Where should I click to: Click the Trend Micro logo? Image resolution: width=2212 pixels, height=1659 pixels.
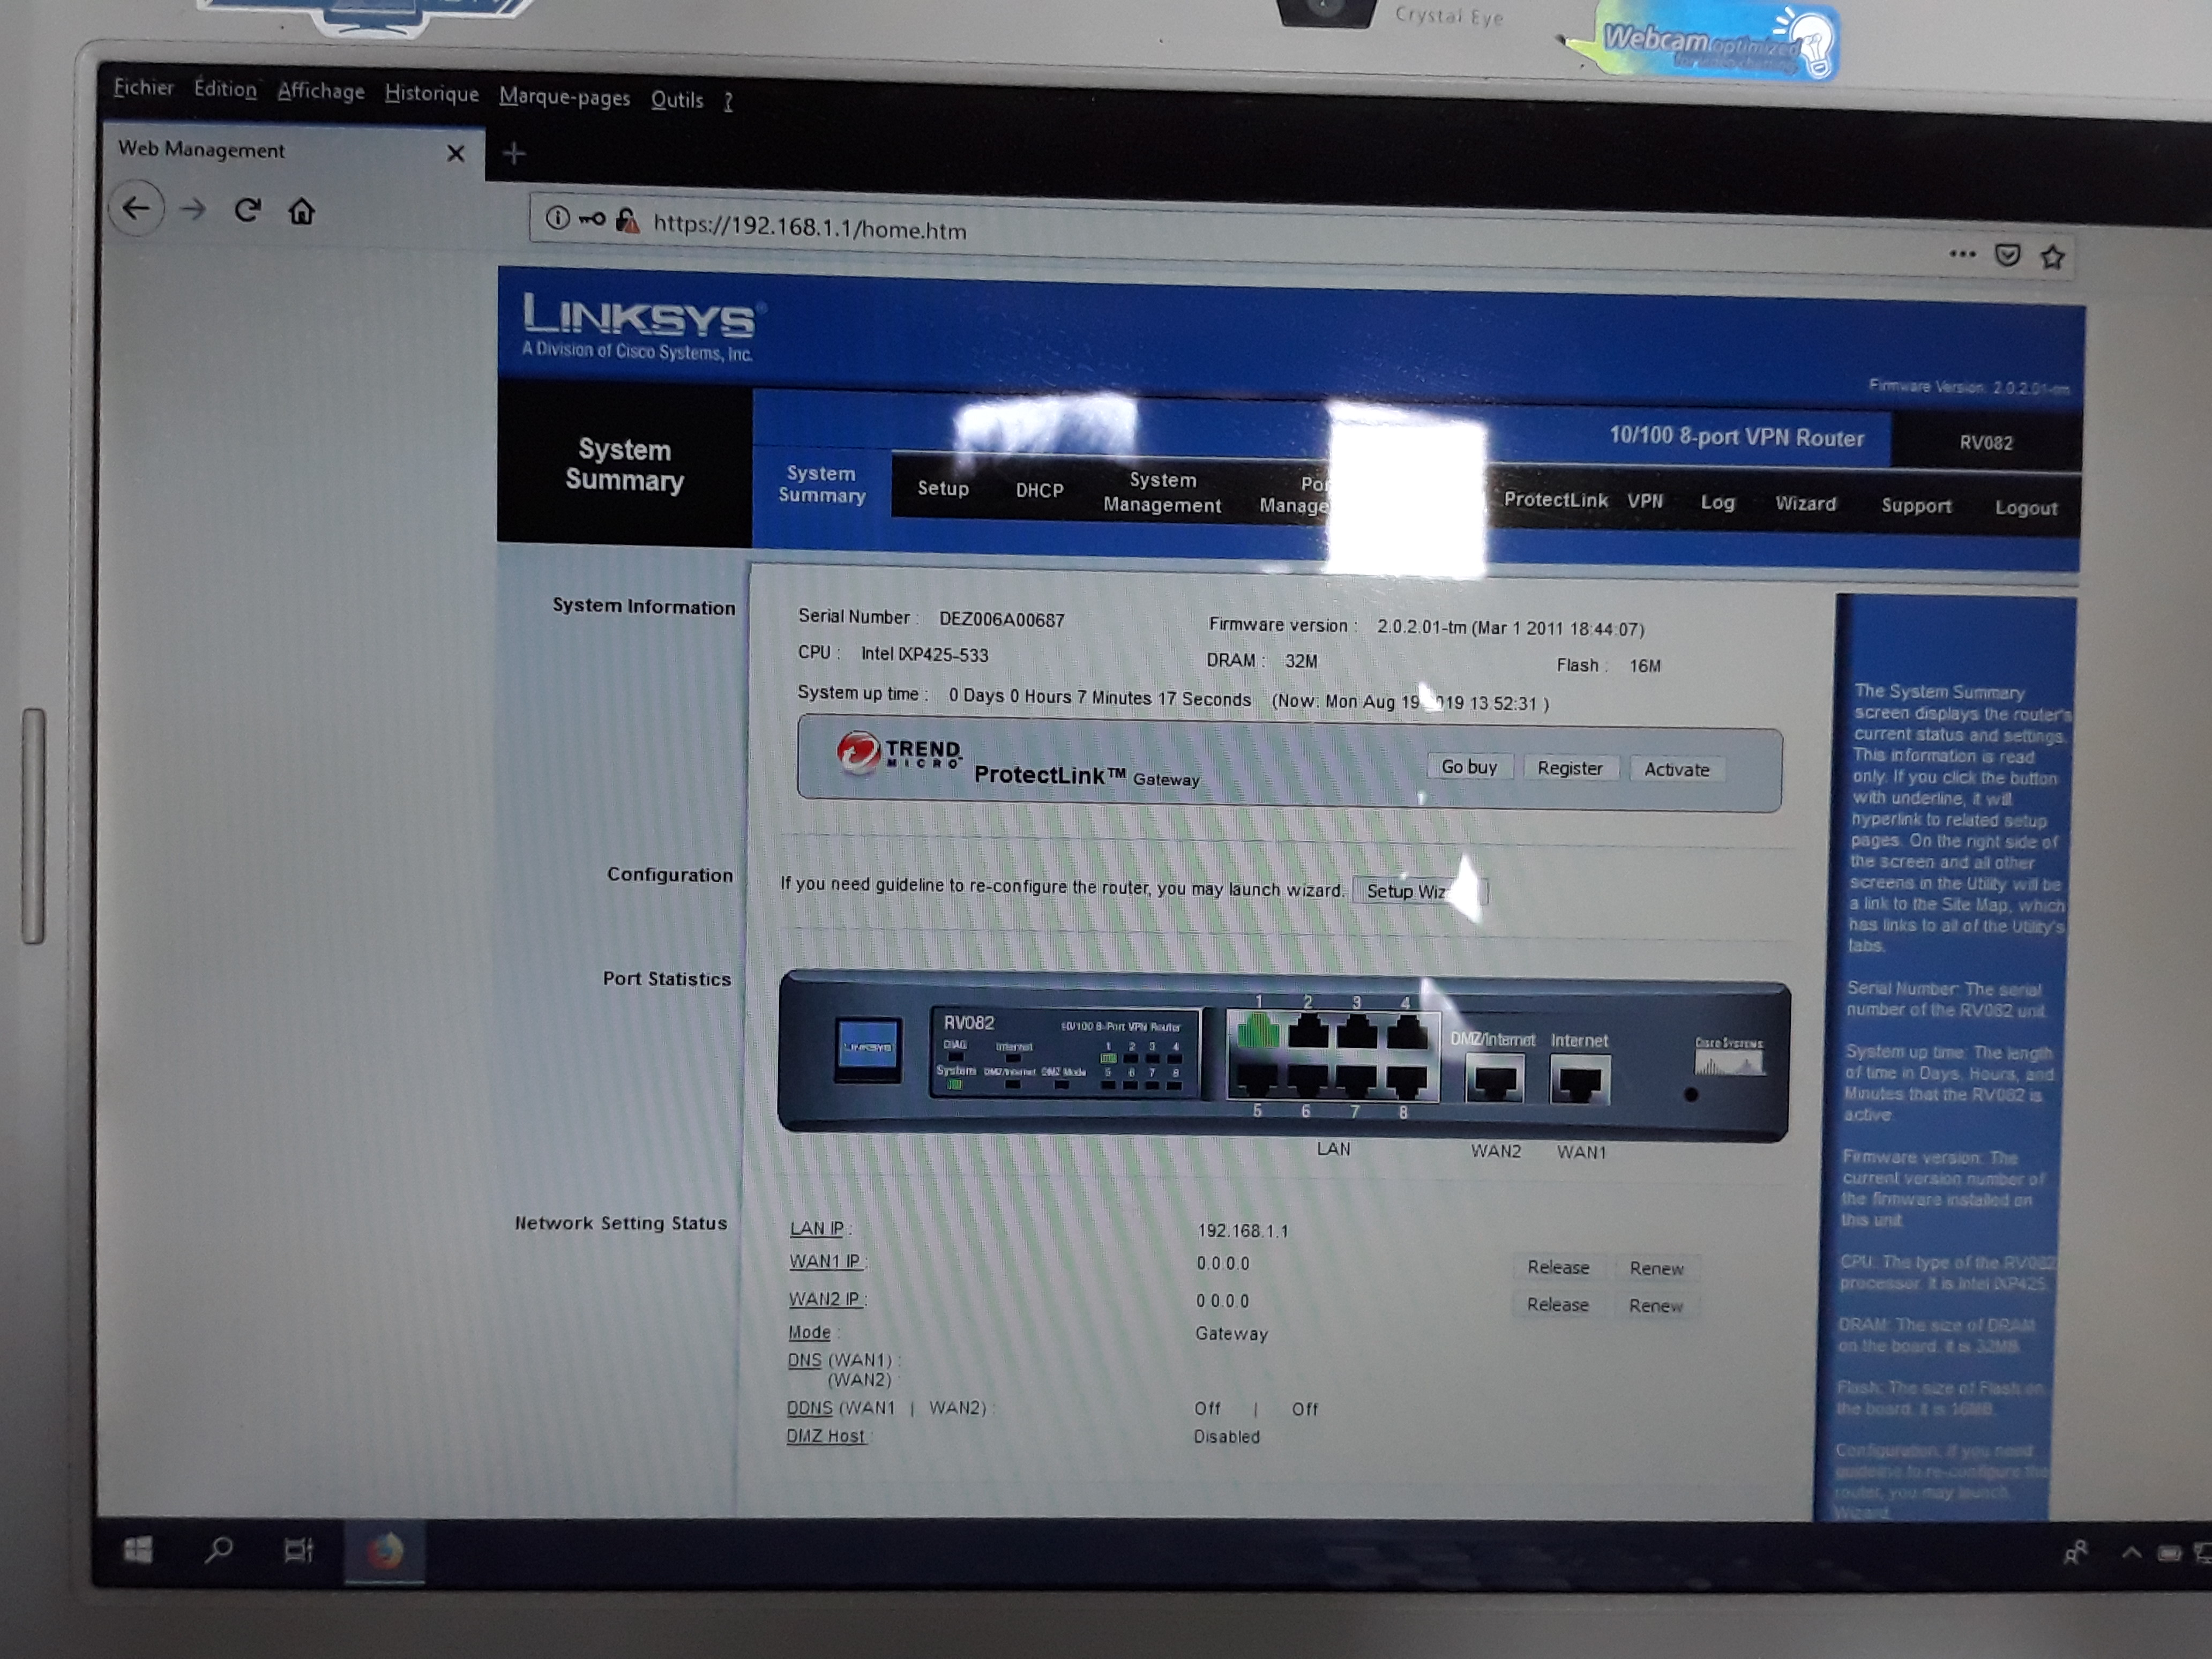[899, 754]
